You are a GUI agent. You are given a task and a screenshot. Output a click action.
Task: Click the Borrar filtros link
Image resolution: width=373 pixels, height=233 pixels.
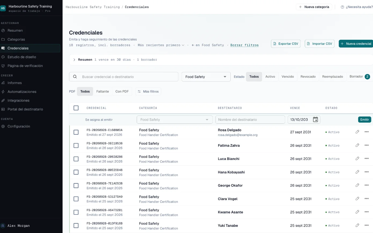click(x=244, y=45)
